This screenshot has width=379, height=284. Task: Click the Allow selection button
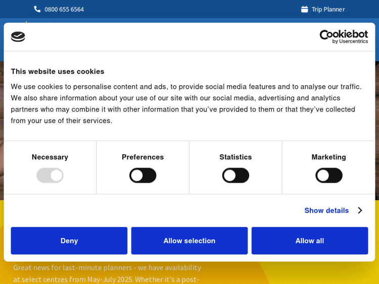click(x=189, y=241)
